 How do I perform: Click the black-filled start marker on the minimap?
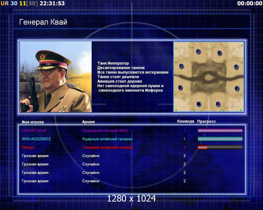click(x=198, y=104)
